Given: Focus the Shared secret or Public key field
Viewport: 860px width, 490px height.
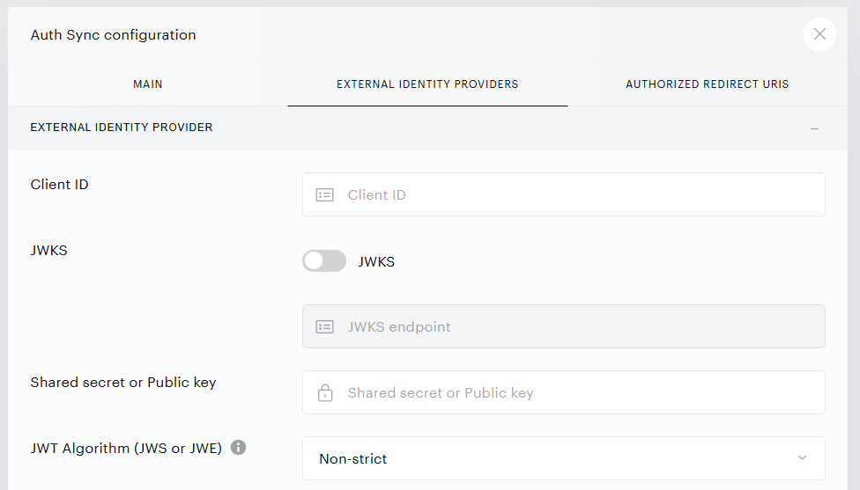Looking at the screenshot, I should [x=563, y=392].
